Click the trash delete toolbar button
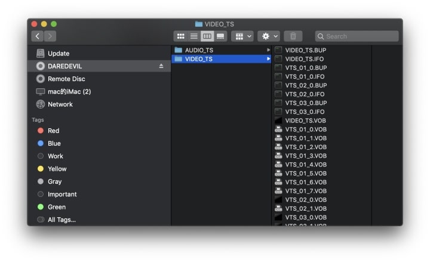430x262 pixels. (x=293, y=36)
